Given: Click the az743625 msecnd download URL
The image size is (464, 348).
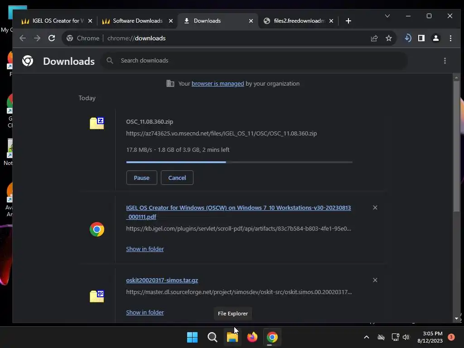Looking at the screenshot, I should (221, 134).
